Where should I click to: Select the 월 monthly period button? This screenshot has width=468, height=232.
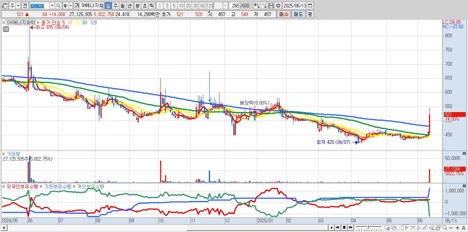122,6
